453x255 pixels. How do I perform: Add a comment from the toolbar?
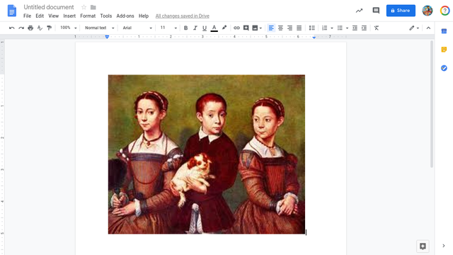point(246,28)
